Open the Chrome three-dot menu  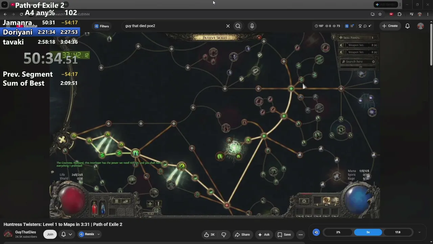[427, 14]
